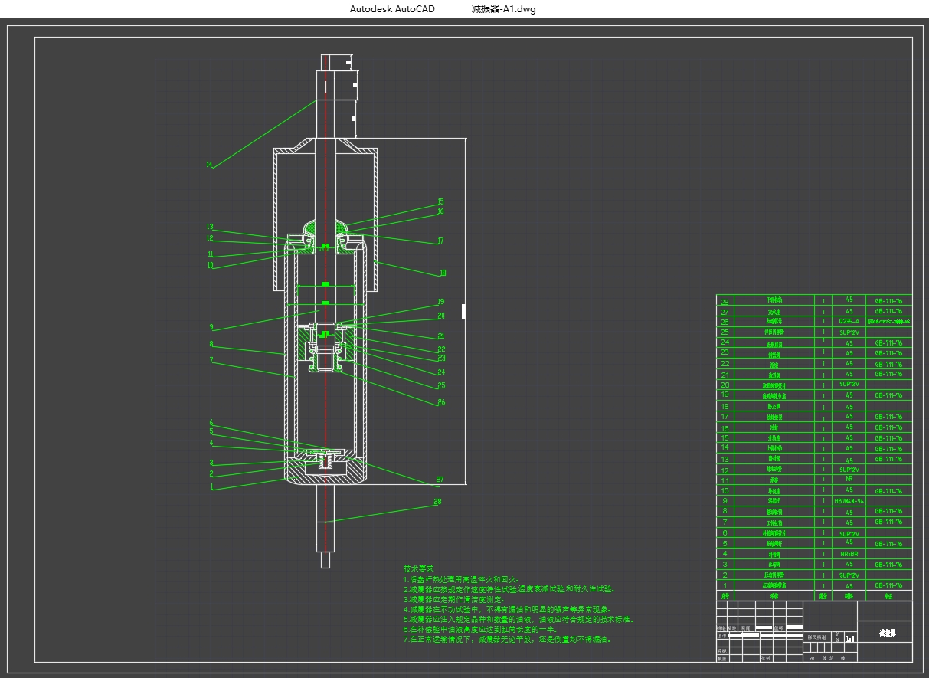Click part callout number 14
929x678 pixels.
point(208,165)
